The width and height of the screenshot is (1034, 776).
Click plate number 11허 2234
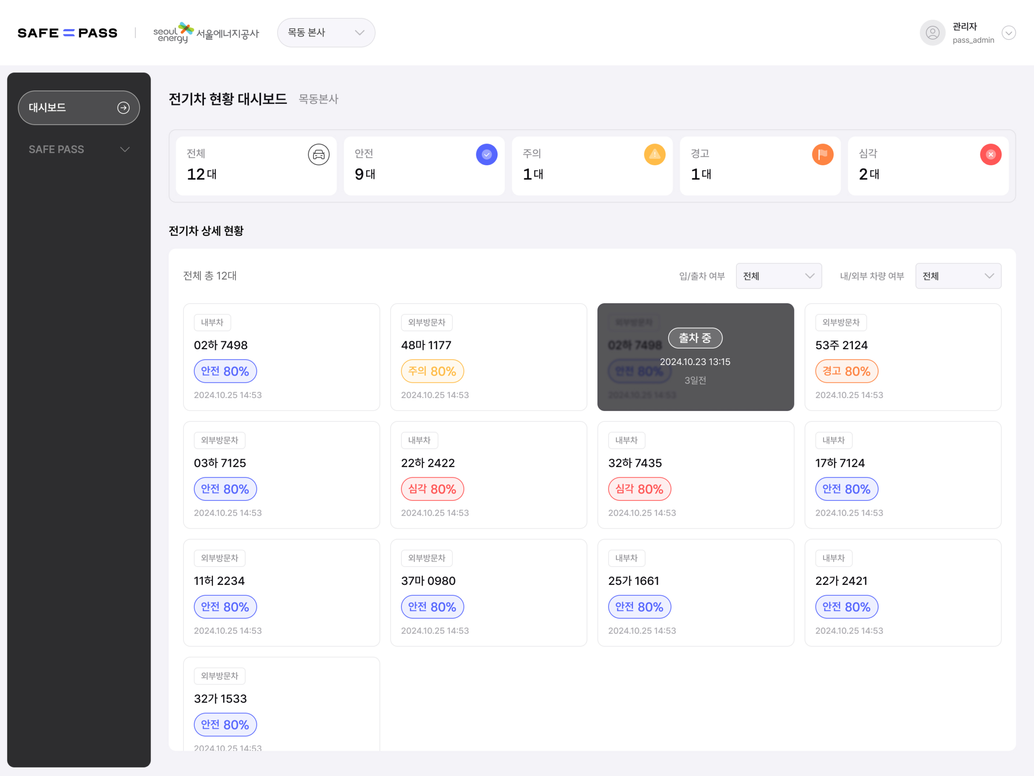(x=219, y=580)
